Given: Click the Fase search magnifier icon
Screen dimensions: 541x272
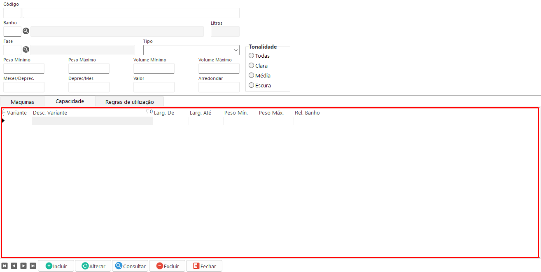Looking at the screenshot, I should pyautogui.click(x=26, y=50).
